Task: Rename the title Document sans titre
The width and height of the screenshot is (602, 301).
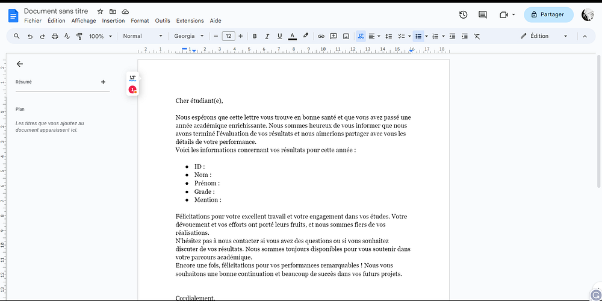Action: pos(56,11)
